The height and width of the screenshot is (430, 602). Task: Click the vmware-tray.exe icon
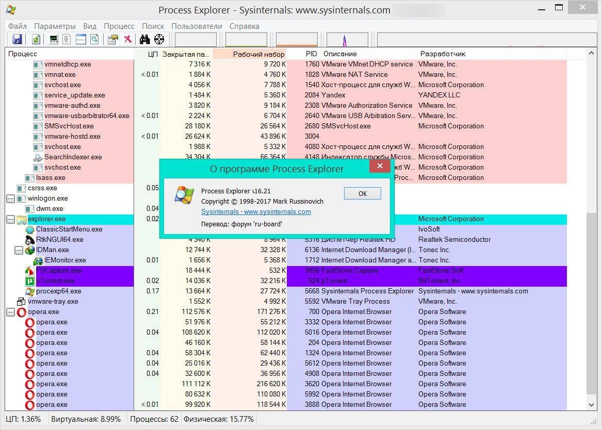pyautogui.click(x=22, y=302)
